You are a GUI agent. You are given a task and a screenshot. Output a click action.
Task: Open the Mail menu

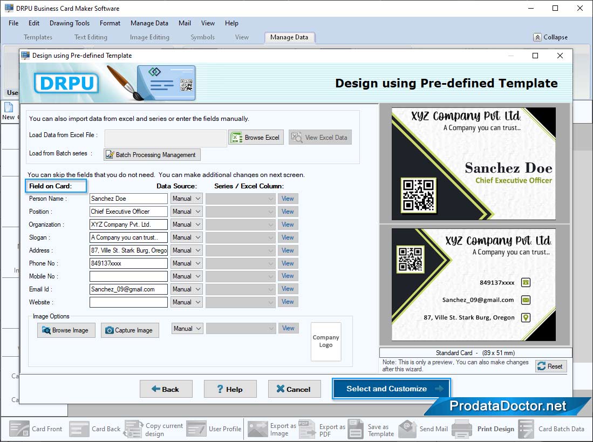point(185,23)
